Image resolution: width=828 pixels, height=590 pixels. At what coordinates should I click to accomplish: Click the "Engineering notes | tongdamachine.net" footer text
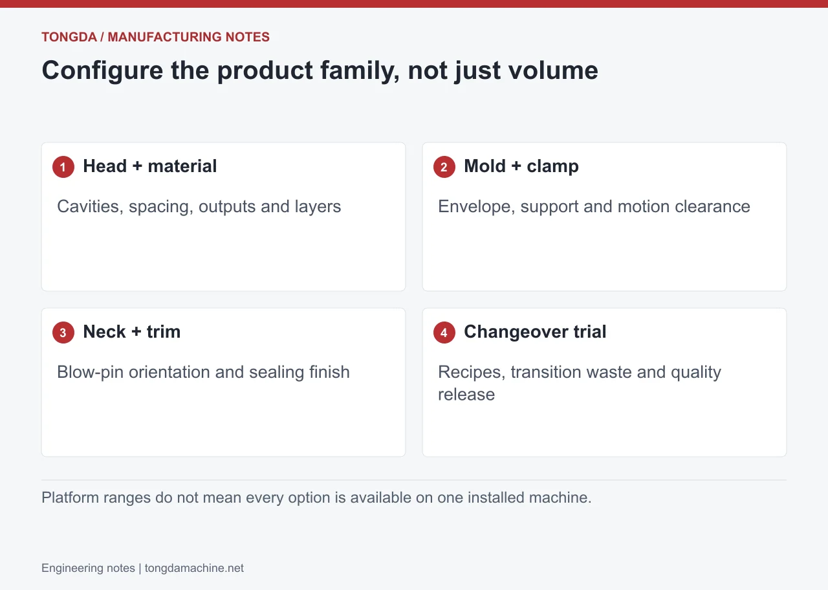[x=142, y=568]
